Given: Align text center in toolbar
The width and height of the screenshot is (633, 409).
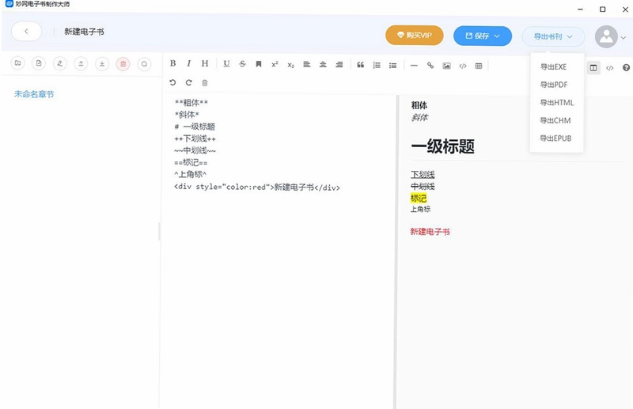Looking at the screenshot, I should pos(323,65).
